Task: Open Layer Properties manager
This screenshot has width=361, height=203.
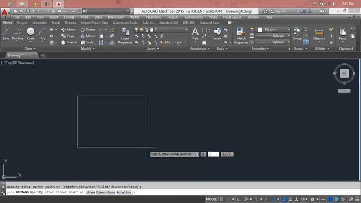Action: click(x=125, y=36)
